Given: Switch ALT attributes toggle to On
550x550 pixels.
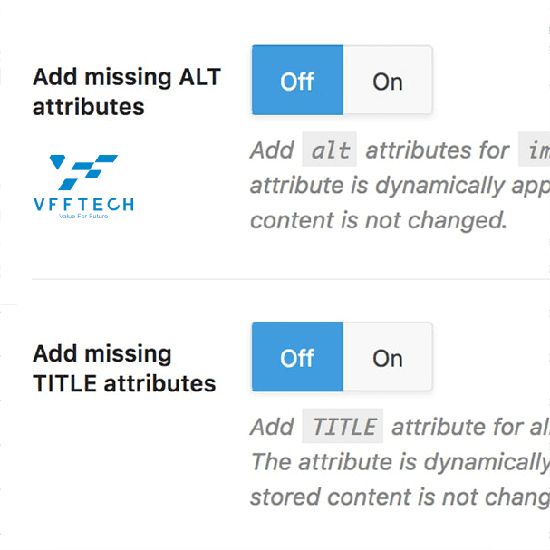Looking at the screenshot, I should [388, 80].
